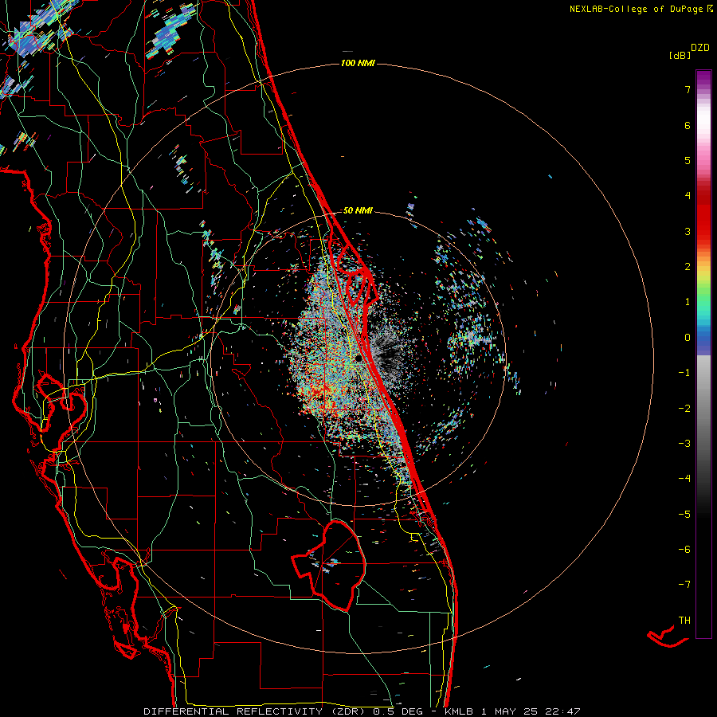Click the black radar site dot at center
Viewport: 717px width, 717px height.
click(x=358, y=358)
